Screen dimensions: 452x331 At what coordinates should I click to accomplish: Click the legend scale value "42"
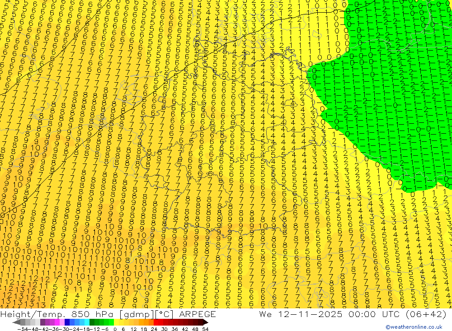point(185,329)
